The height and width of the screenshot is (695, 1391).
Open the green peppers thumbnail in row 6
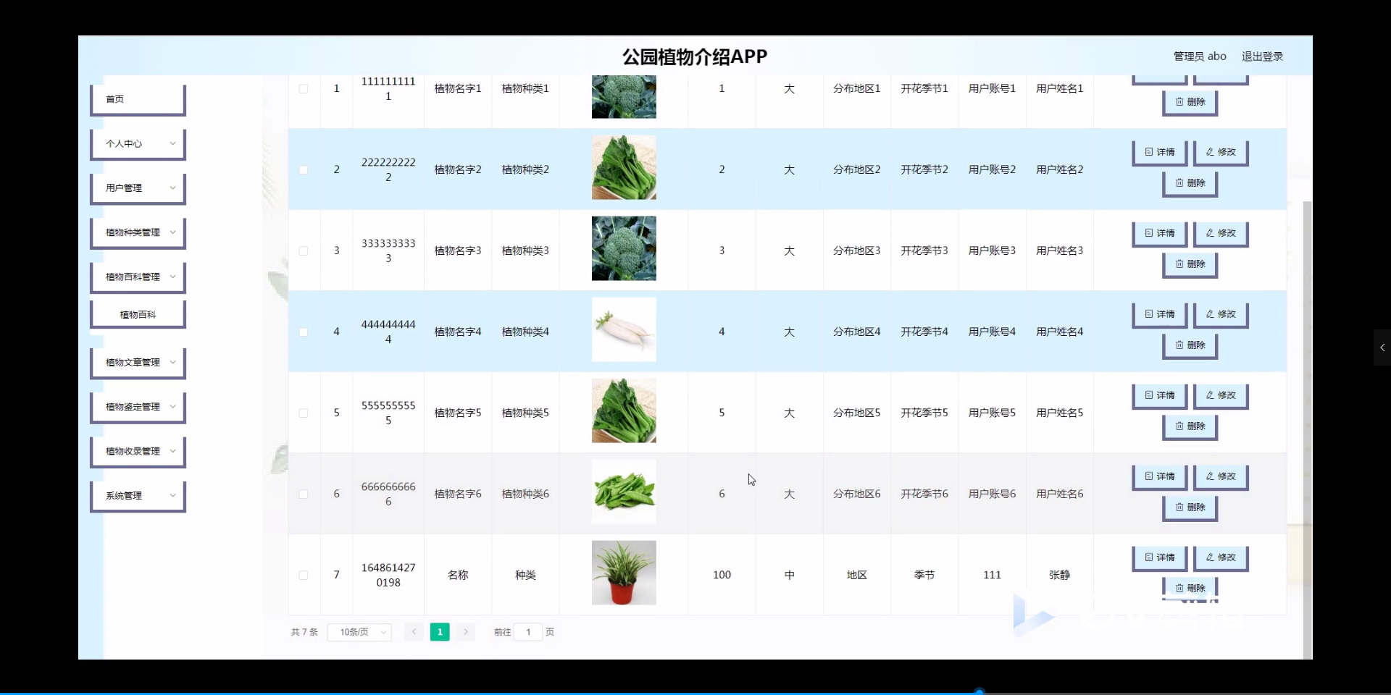pos(624,492)
